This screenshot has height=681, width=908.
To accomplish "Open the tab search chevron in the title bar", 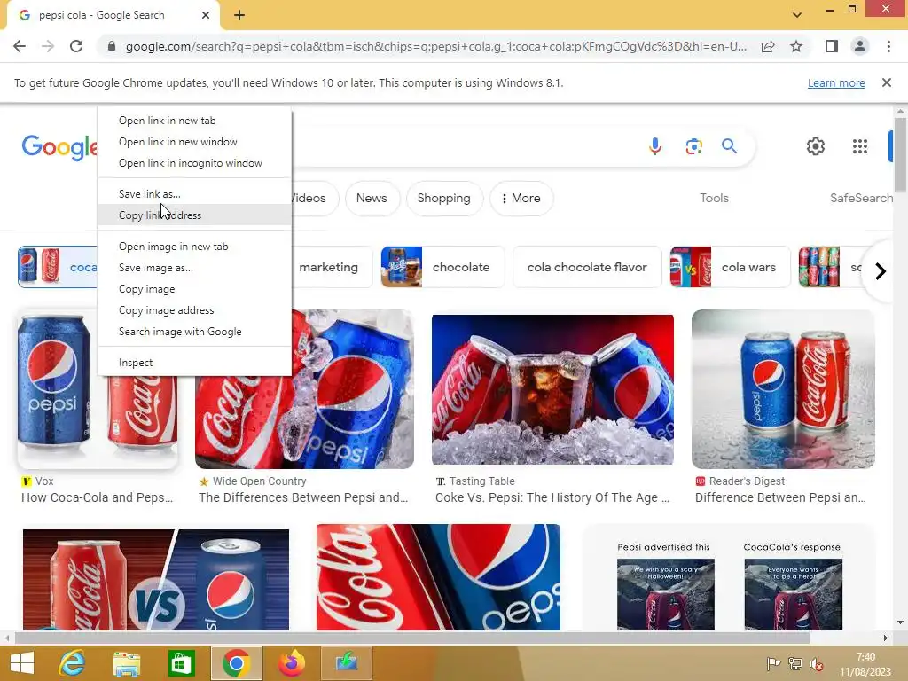I will (x=797, y=15).
